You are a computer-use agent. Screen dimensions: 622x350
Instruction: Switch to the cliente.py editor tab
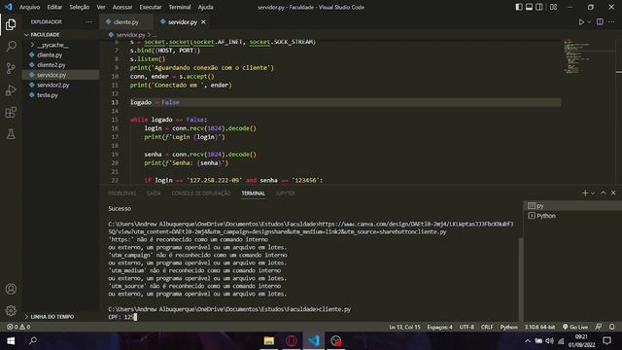pyautogui.click(x=126, y=22)
